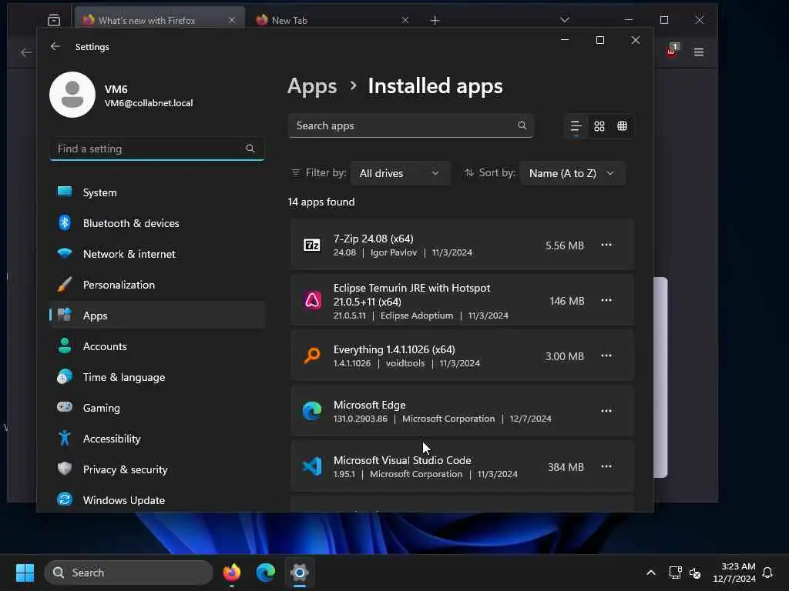Click the Bluetooth icon in sidebar

65,222
